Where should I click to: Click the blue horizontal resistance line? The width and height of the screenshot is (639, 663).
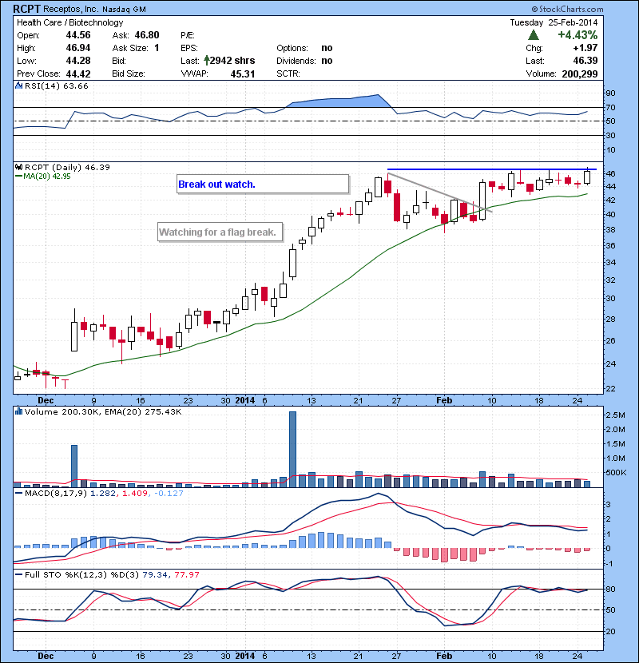pyautogui.click(x=492, y=169)
